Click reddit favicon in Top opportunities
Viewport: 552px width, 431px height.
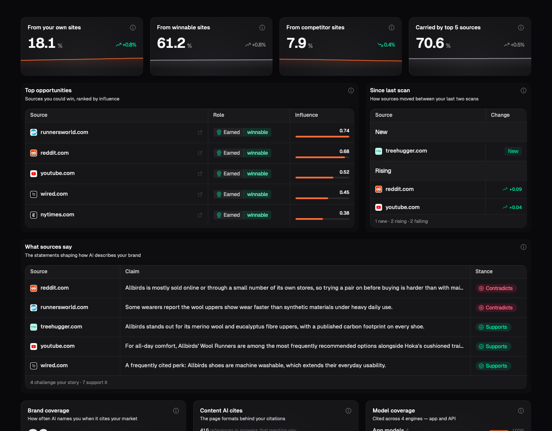34,153
